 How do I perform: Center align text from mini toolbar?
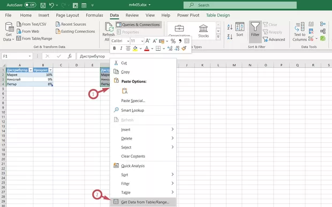point(128,49)
